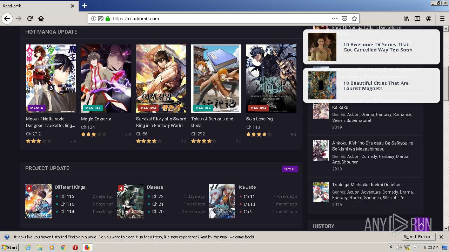Open the Solo Leveling title link

pyautogui.click(x=259, y=119)
